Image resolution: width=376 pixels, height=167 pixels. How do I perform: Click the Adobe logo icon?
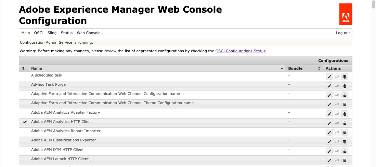click(x=346, y=14)
